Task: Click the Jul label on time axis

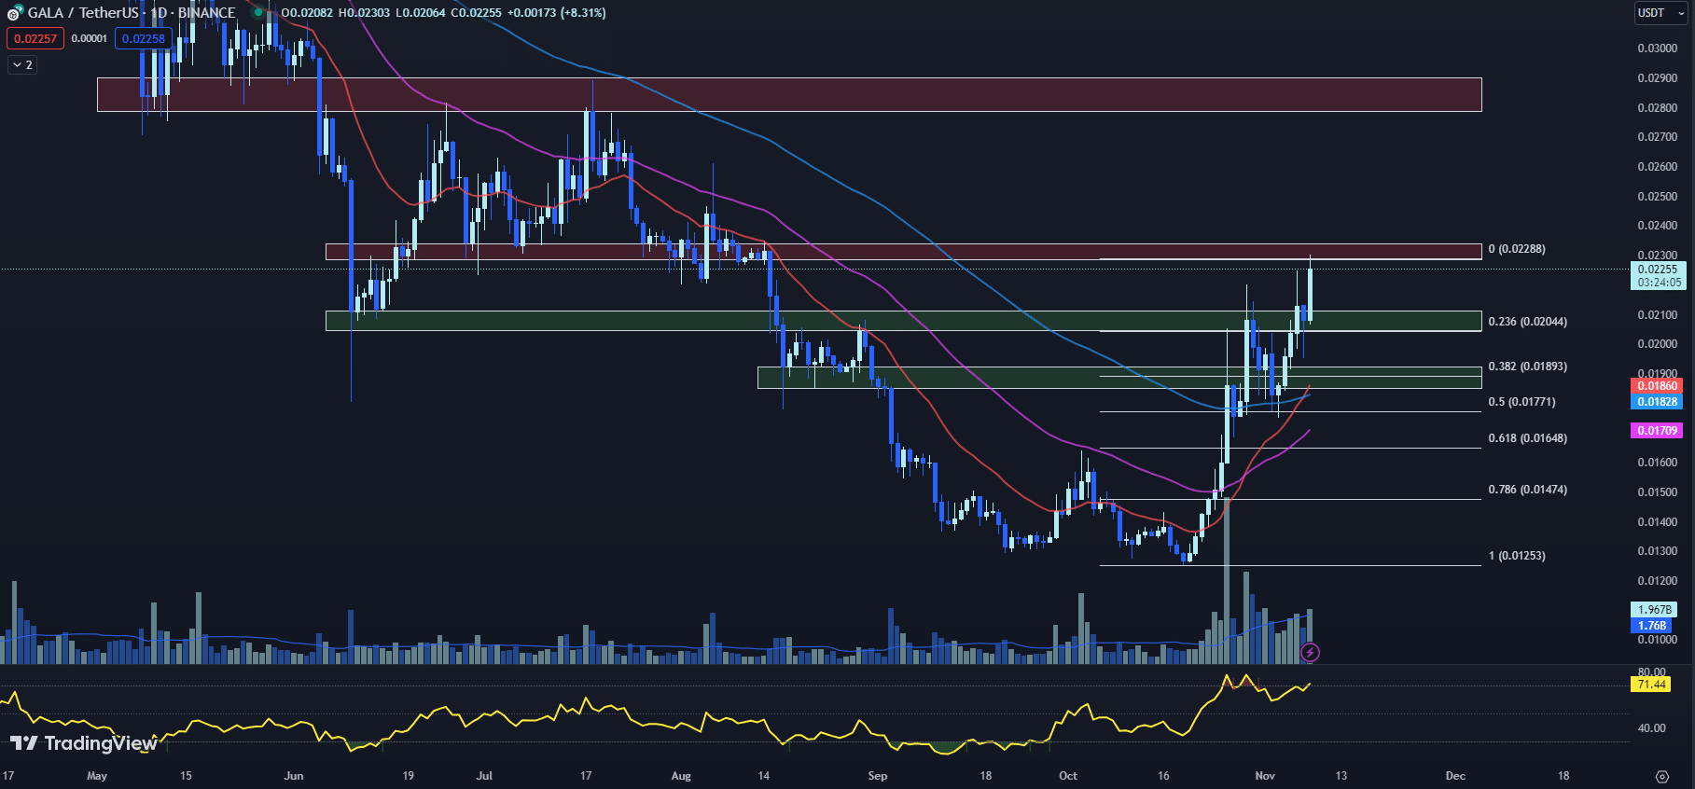Action: click(x=484, y=776)
